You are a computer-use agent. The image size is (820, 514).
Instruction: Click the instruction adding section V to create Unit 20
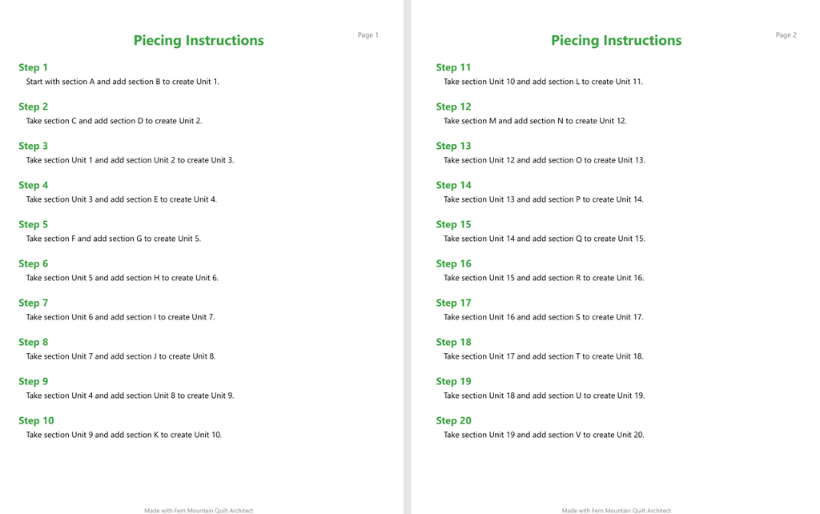point(544,435)
